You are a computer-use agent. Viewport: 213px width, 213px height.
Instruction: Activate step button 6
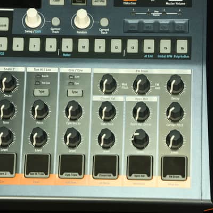coord(18,45)
